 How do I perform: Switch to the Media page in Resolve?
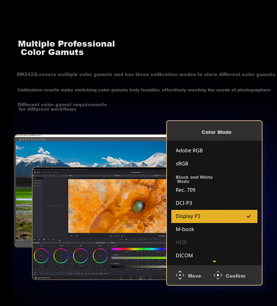click(x=121, y=278)
